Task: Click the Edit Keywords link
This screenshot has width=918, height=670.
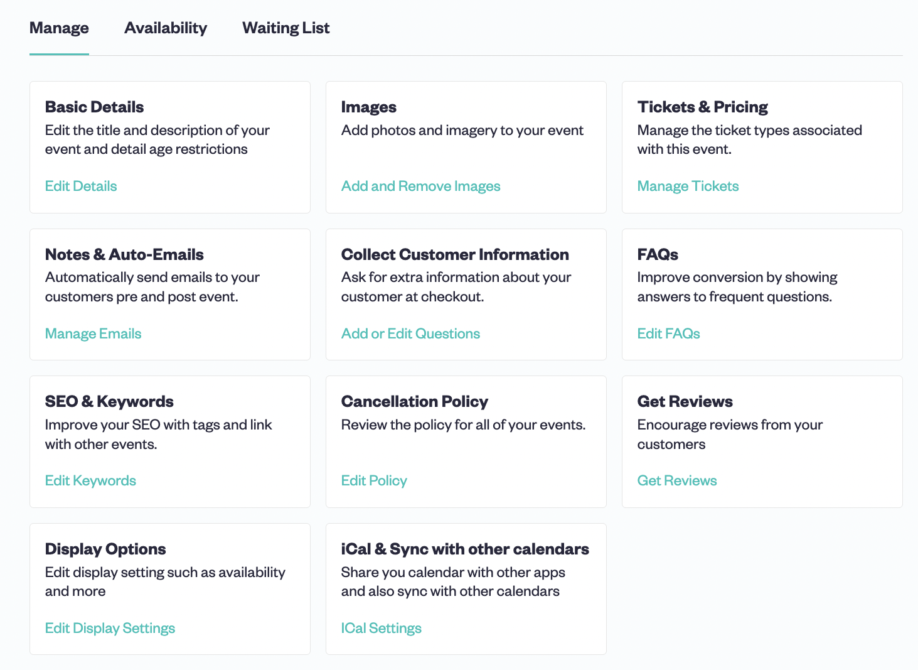Action: pos(90,480)
